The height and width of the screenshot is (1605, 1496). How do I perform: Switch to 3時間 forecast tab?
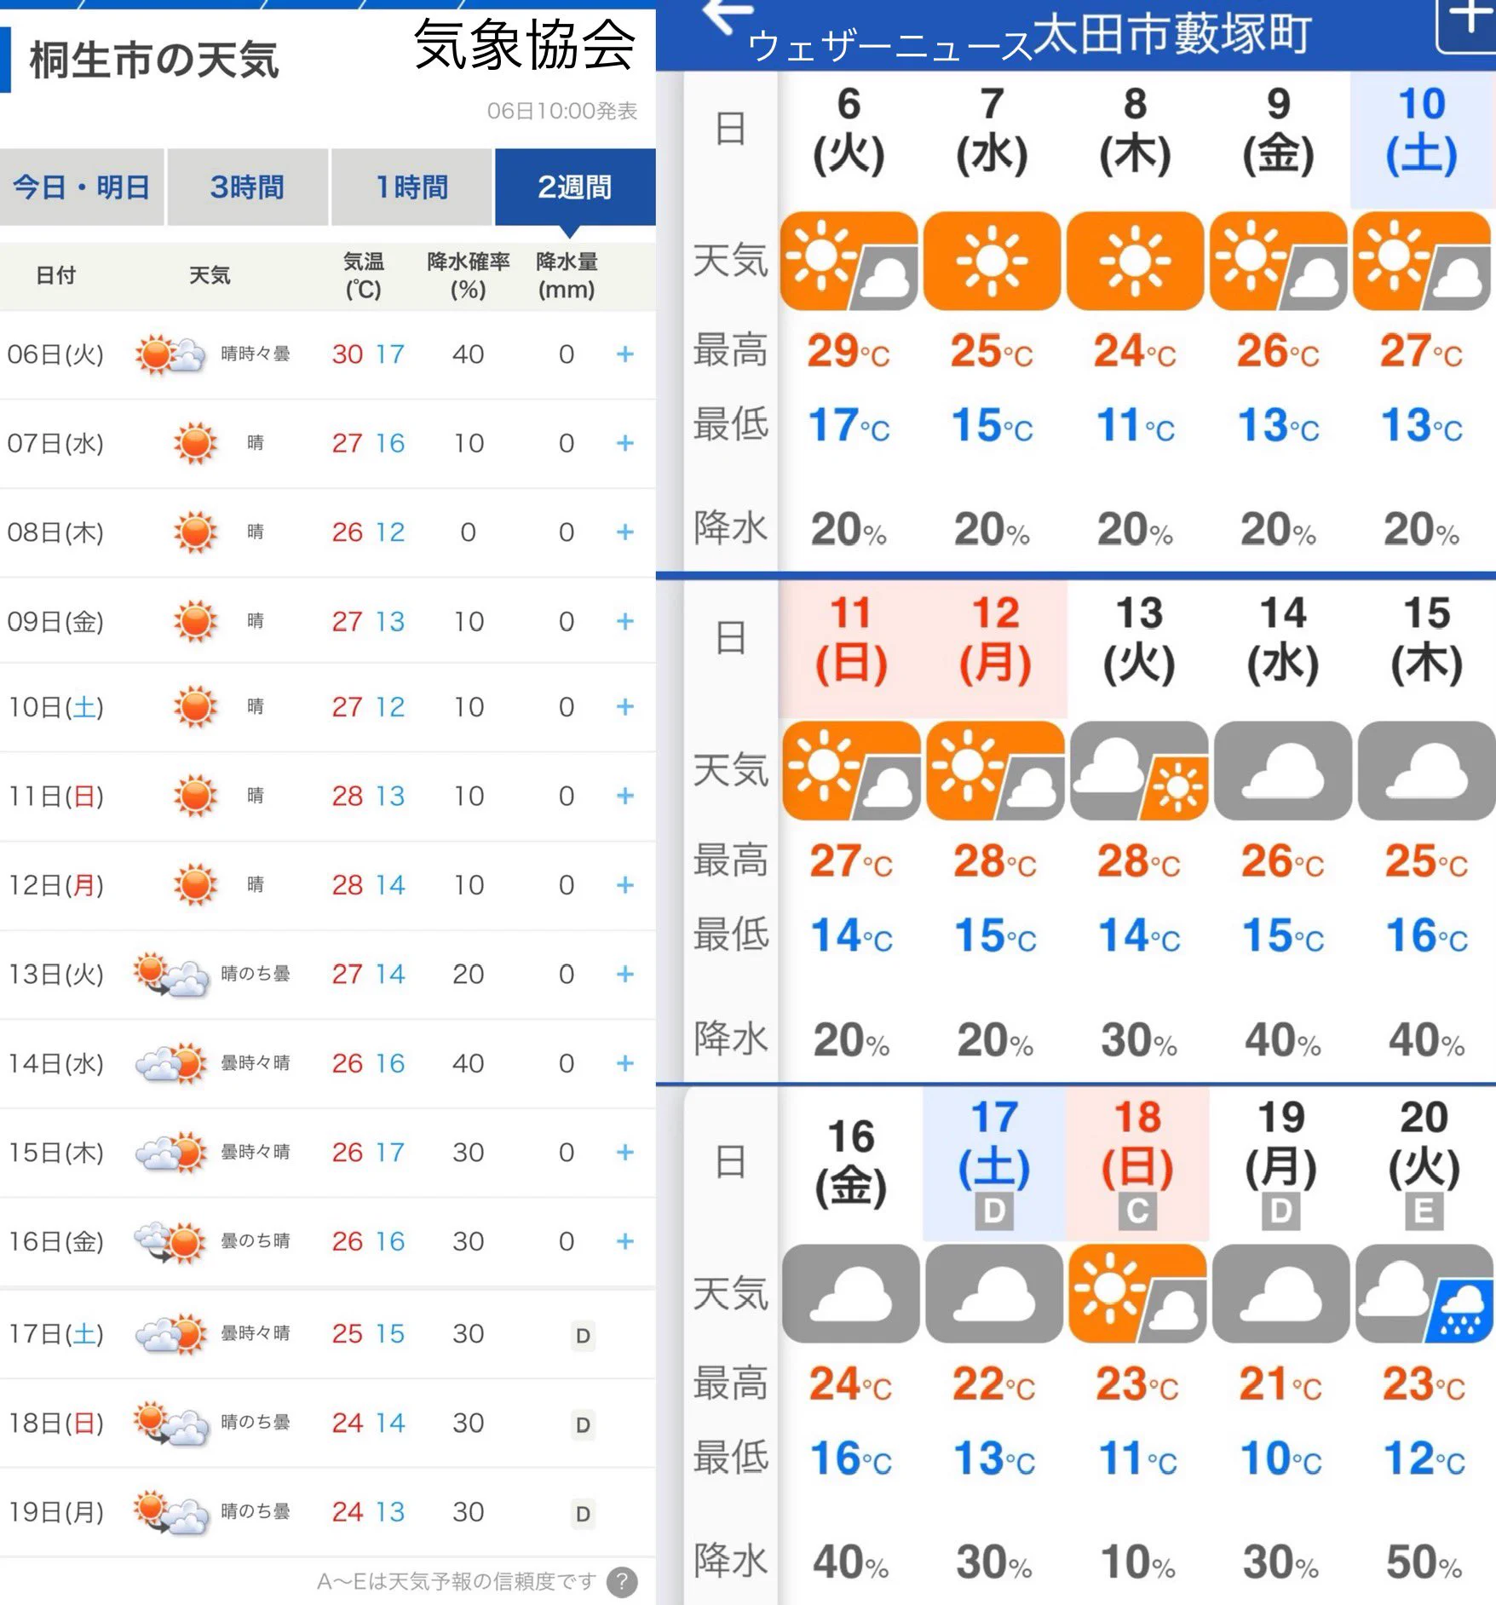click(247, 187)
